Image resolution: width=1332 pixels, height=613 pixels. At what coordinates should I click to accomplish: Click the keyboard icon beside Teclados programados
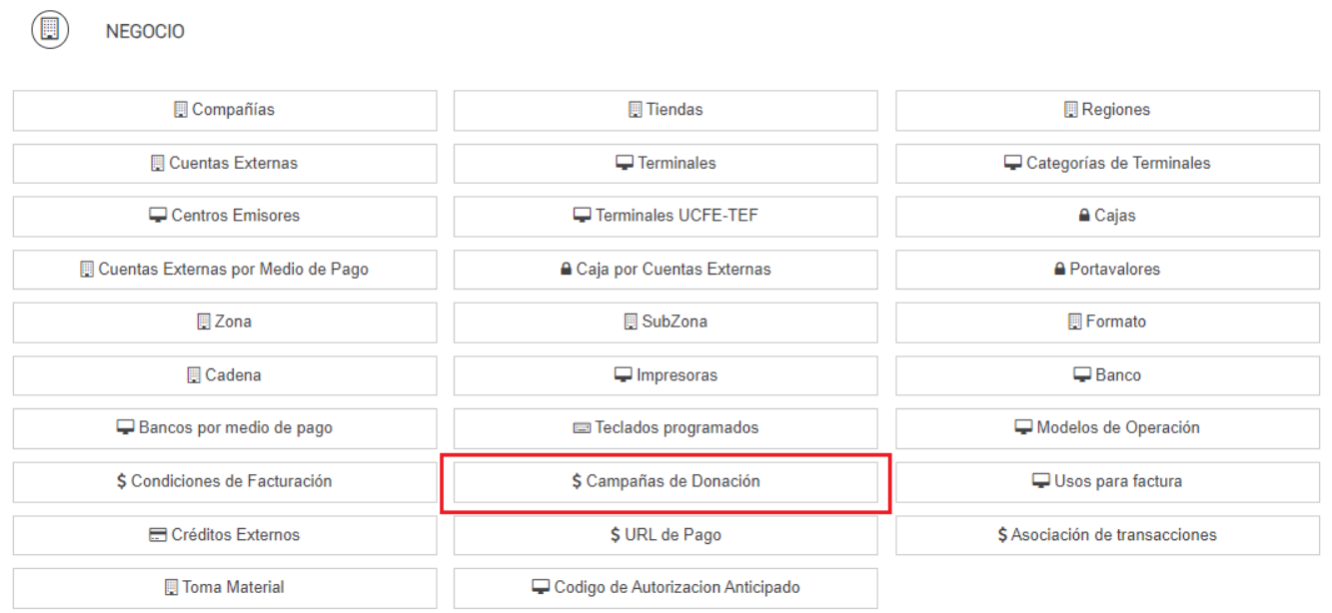582,428
